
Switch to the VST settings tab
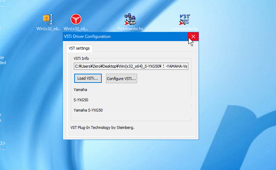(79, 48)
